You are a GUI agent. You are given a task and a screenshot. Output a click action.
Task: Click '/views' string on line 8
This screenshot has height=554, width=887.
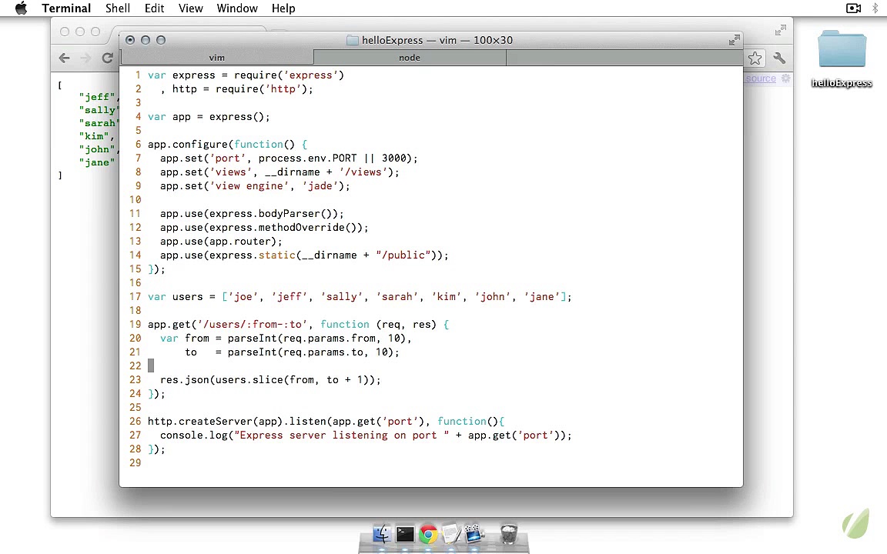pyautogui.click(x=363, y=172)
